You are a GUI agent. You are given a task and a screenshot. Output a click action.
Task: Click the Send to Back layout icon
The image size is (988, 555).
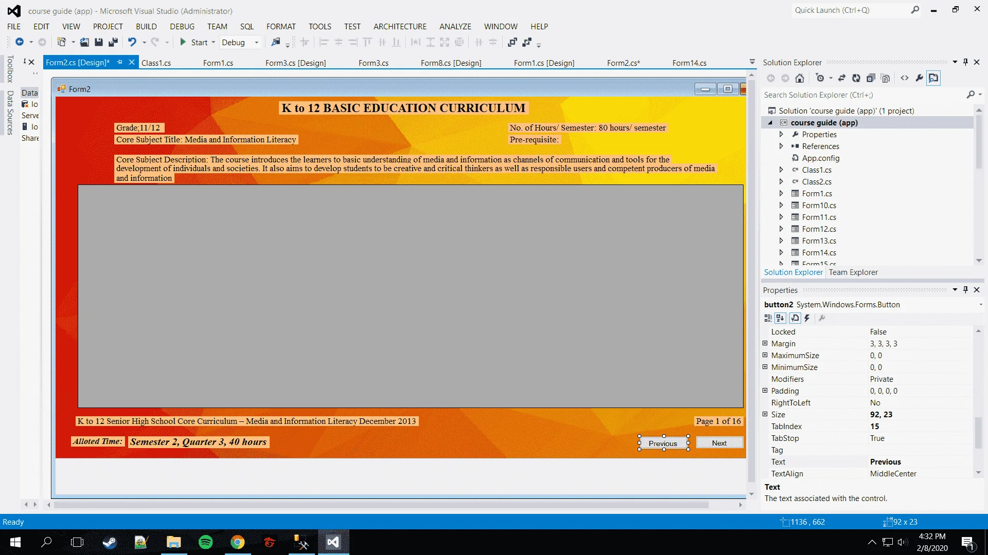coord(527,42)
